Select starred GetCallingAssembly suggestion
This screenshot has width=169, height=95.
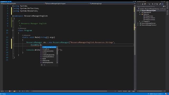(x=49, y=55)
